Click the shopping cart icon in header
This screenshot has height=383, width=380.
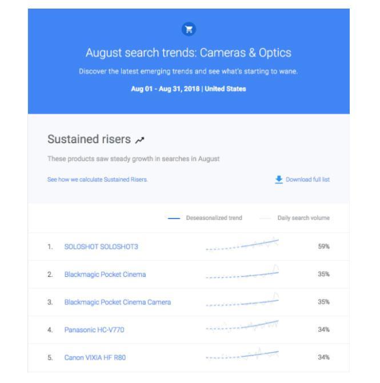point(189,29)
